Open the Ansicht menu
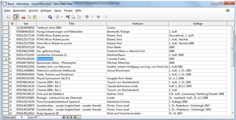 coord(33,11)
